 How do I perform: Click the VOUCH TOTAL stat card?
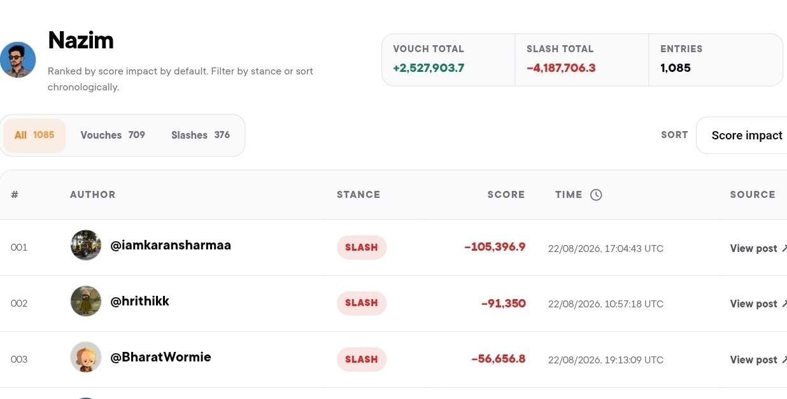(448, 59)
